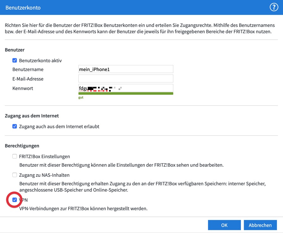Click the "Berechtigungen" section heading
This screenshot has height=233, width=283.
(22, 146)
